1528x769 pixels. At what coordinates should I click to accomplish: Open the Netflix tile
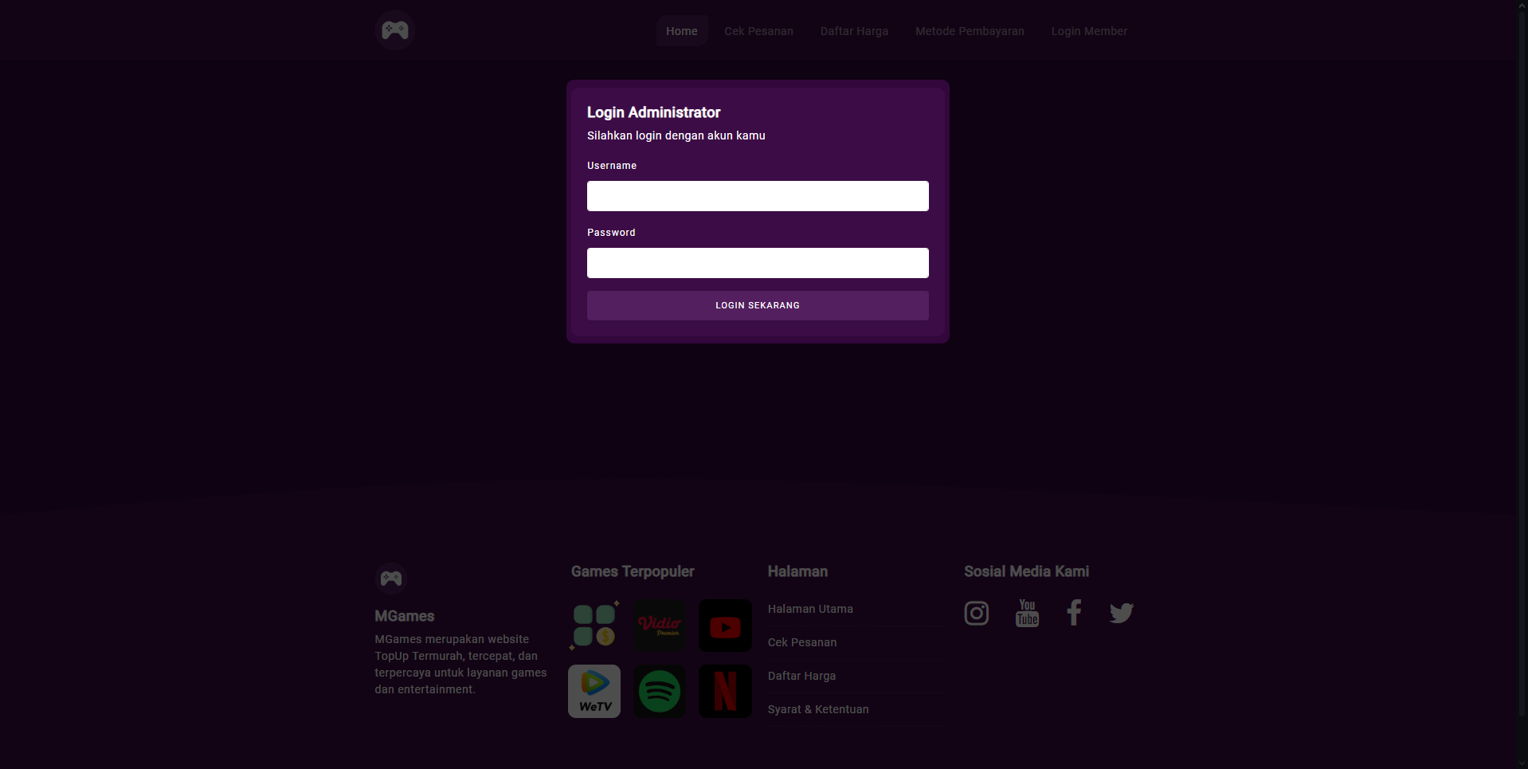(x=725, y=691)
